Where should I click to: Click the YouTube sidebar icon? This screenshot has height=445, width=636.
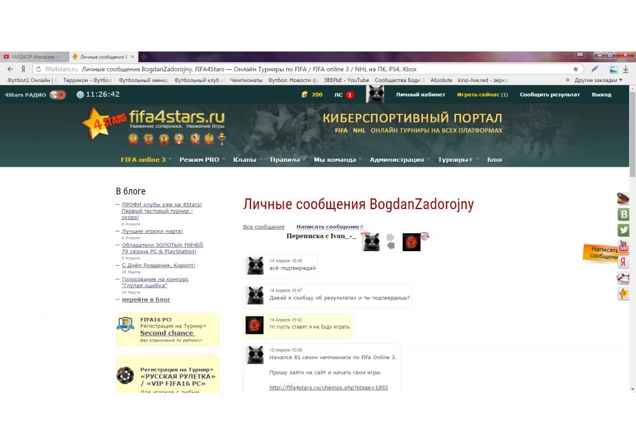point(623,246)
